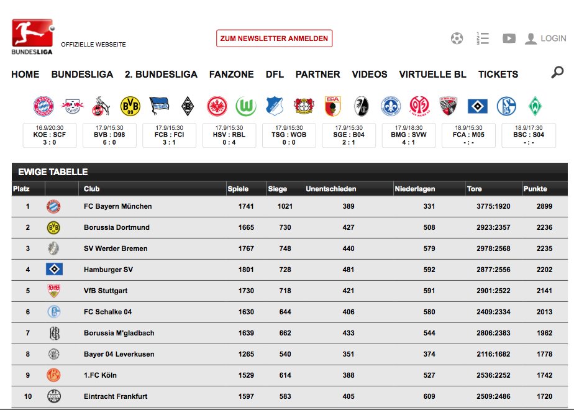
Task: Open FCB : FCI 3:1 match box
Action: [x=169, y=135]
